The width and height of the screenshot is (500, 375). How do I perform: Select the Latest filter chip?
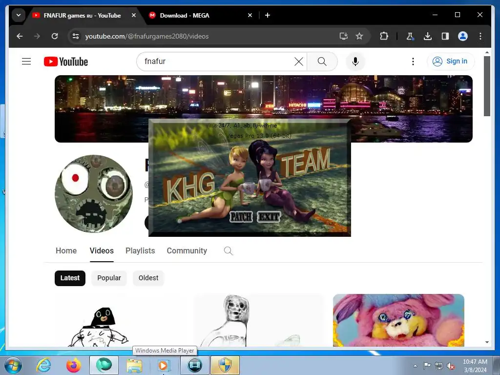click(x=70, y=278)
